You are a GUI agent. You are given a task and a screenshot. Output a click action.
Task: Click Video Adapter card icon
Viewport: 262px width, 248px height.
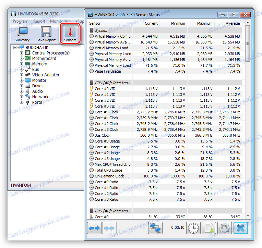tap(28, 75)
